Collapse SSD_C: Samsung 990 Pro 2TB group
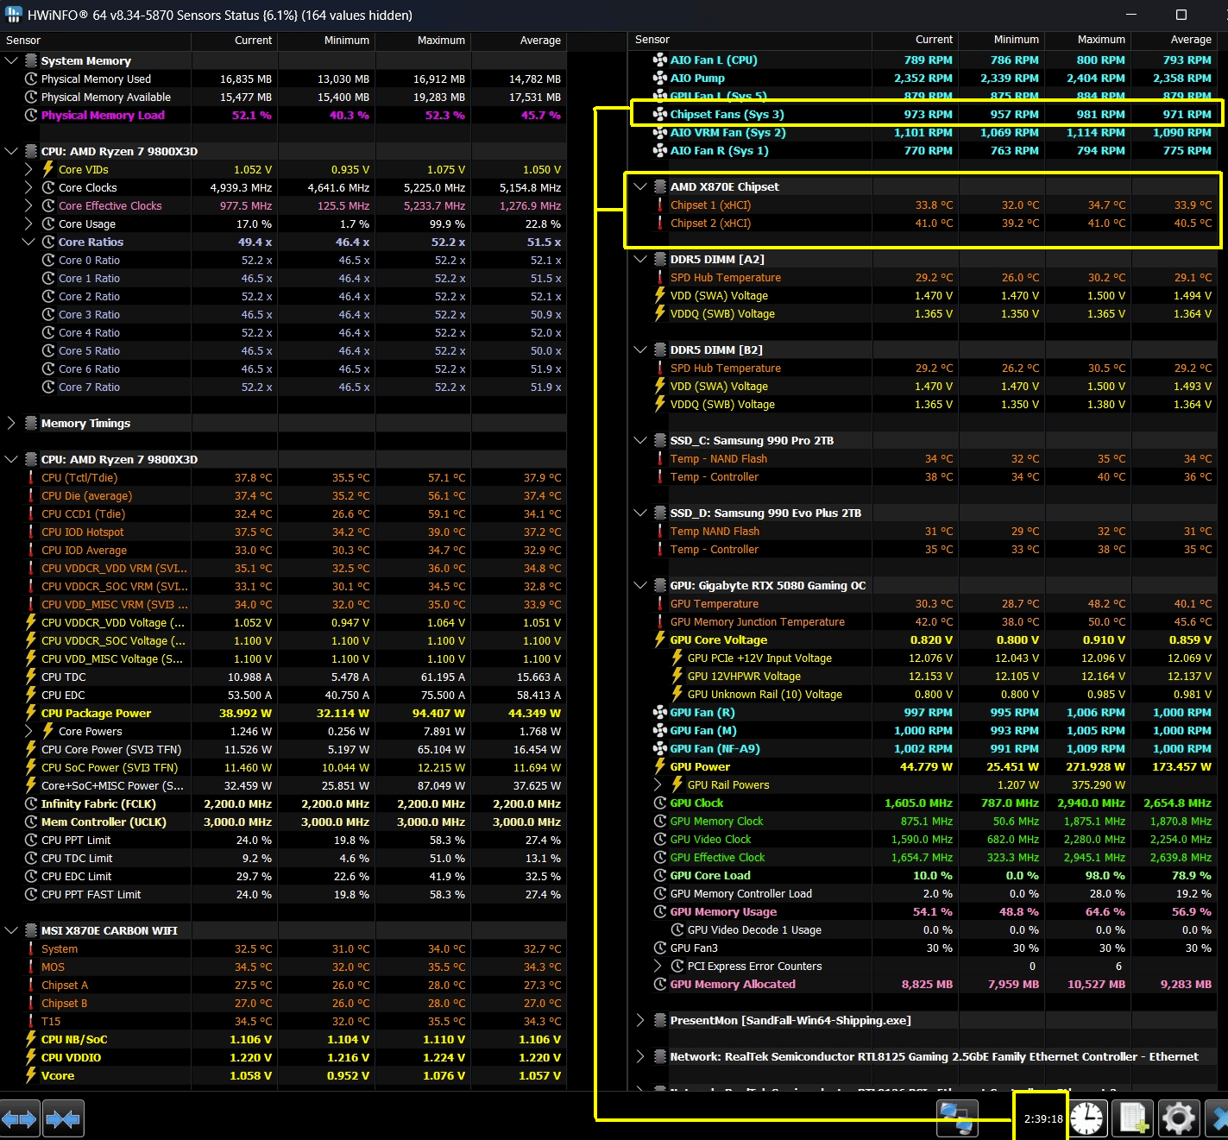 639,440
